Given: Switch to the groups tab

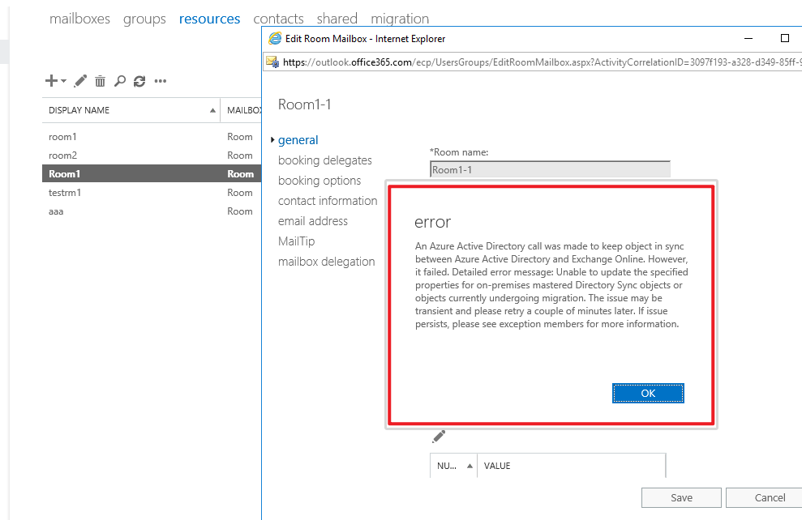Looking at the screenshot, I should click(144, 19).
